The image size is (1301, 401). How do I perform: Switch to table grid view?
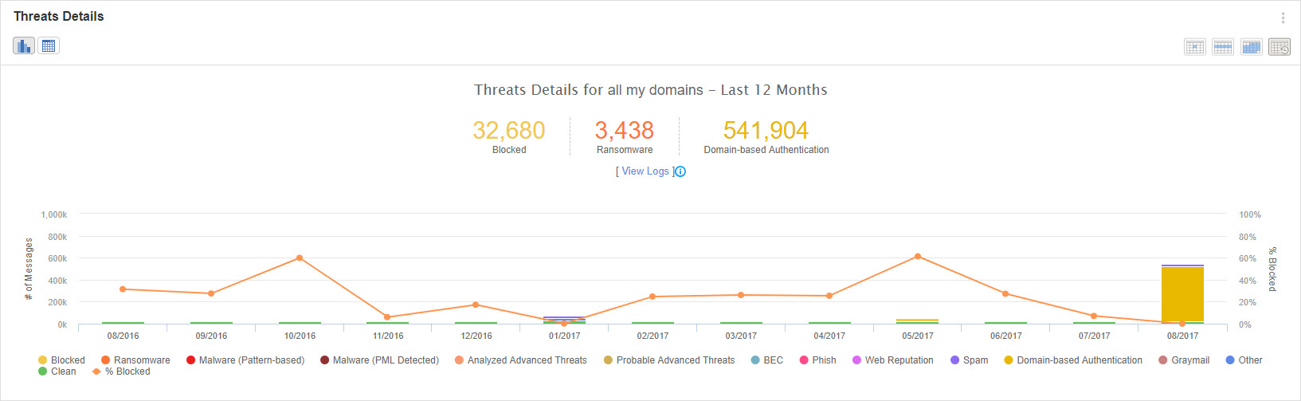pyautogui.click(x=49, y=46)
